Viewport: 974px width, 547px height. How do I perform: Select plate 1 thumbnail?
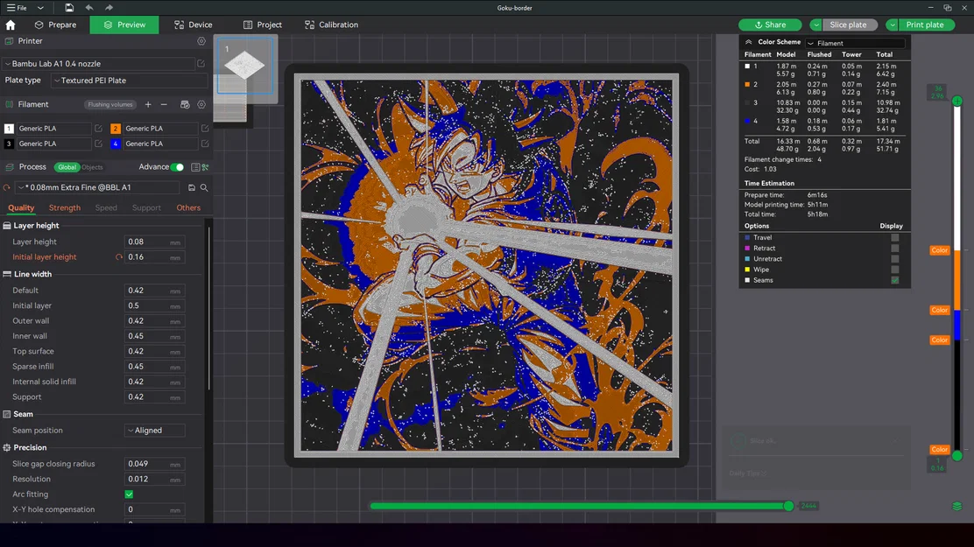[244, 65]
